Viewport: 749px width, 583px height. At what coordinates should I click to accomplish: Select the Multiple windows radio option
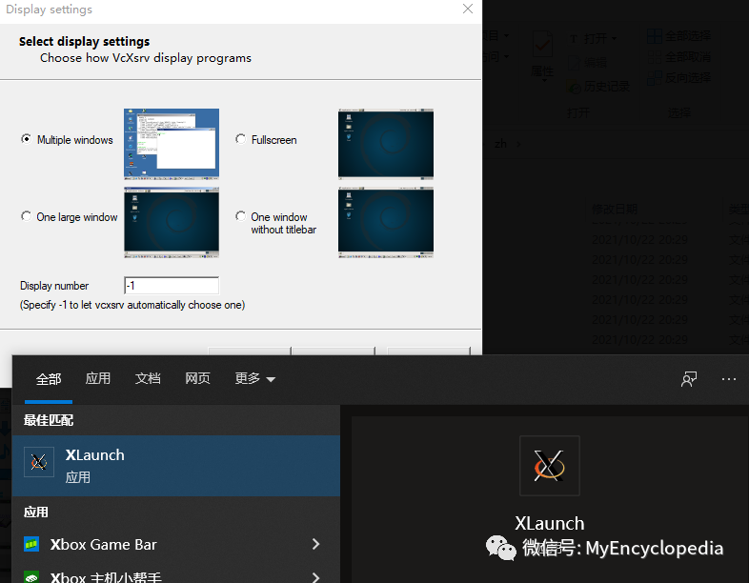[27, 139]
